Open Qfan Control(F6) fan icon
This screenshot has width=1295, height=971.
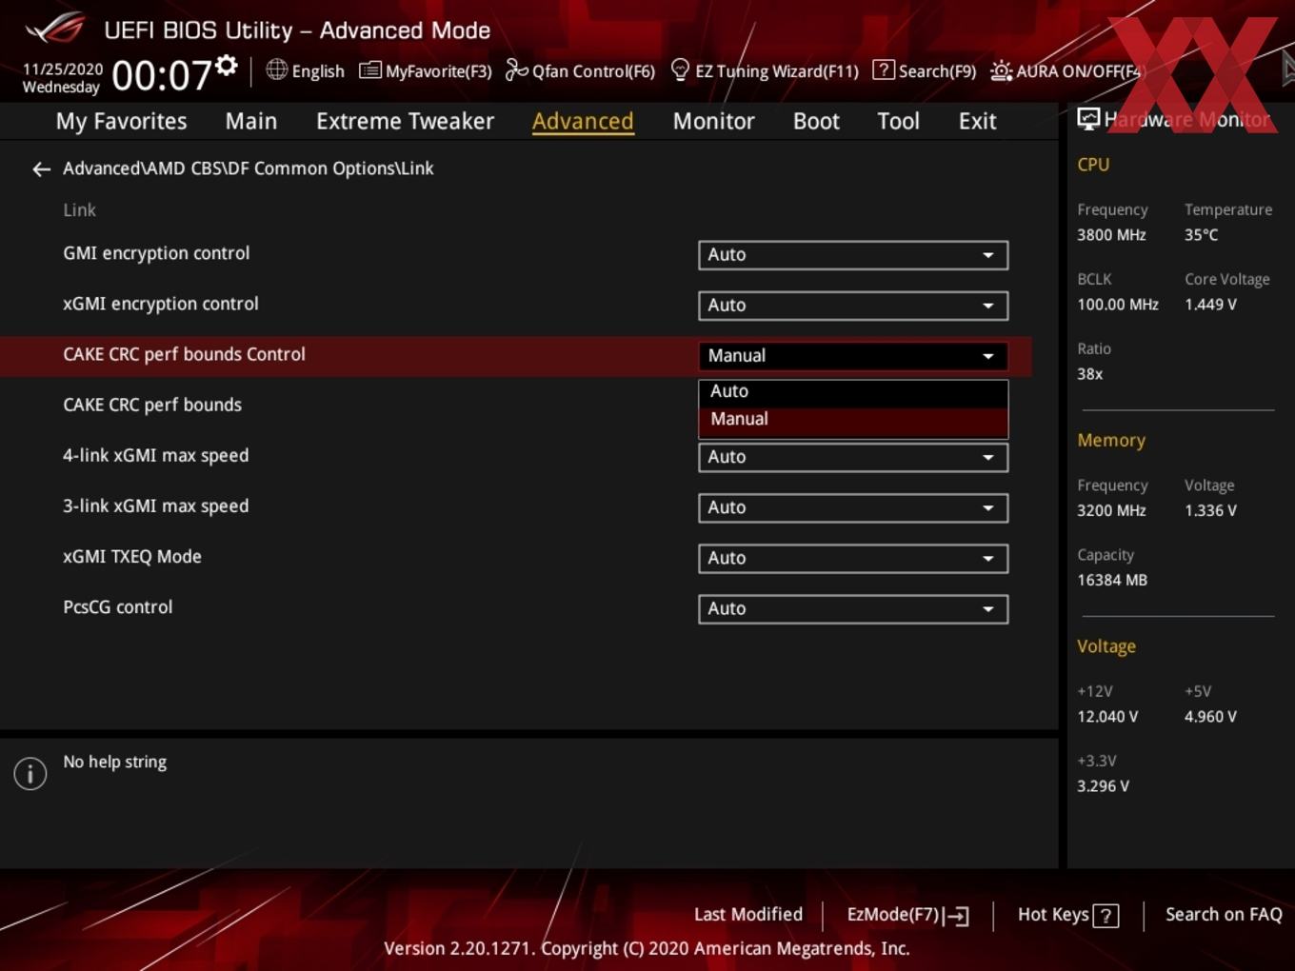click(x=516, y=69)
